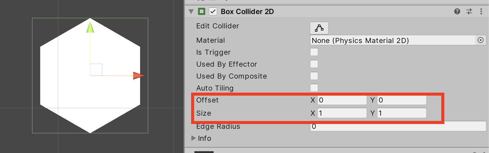
Task: Toggle the Used By Composite checkbox
Action: point(314,76)
